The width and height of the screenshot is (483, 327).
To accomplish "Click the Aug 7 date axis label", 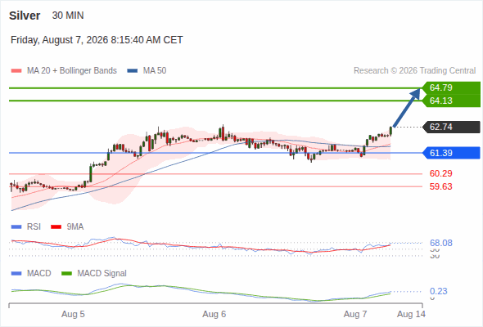I will pos(355,314).
